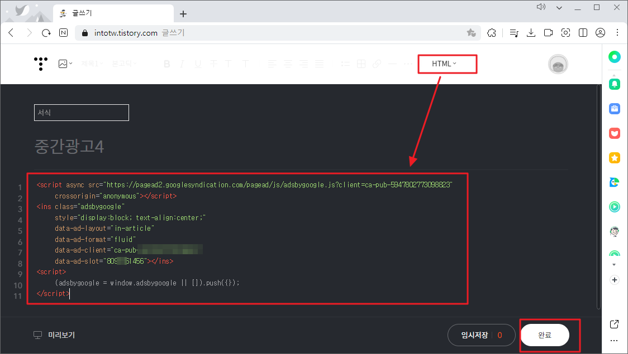Open the screen capture tool

[x=565, y=33]
